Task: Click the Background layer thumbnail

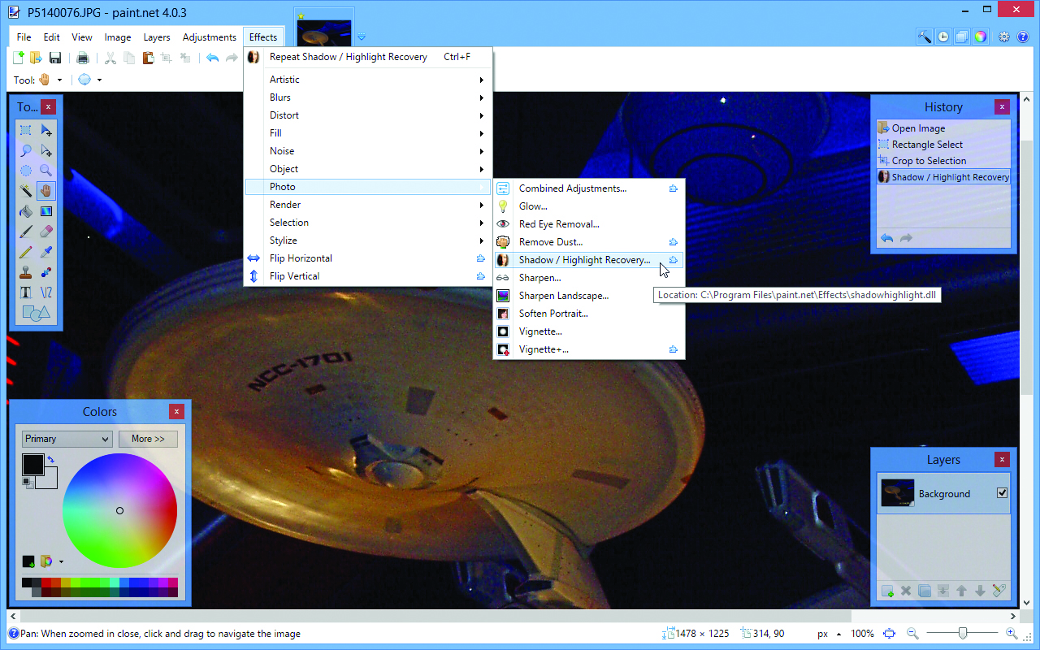Action: point(897,493)
